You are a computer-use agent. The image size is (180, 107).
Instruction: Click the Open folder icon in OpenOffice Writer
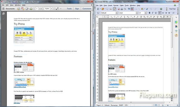[102, 9]
